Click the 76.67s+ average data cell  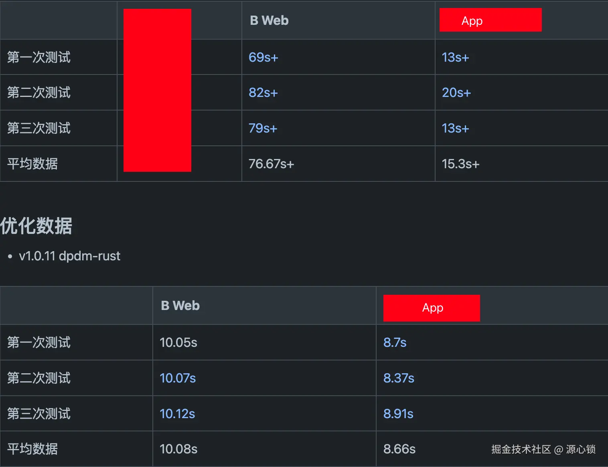click(271, 164)
